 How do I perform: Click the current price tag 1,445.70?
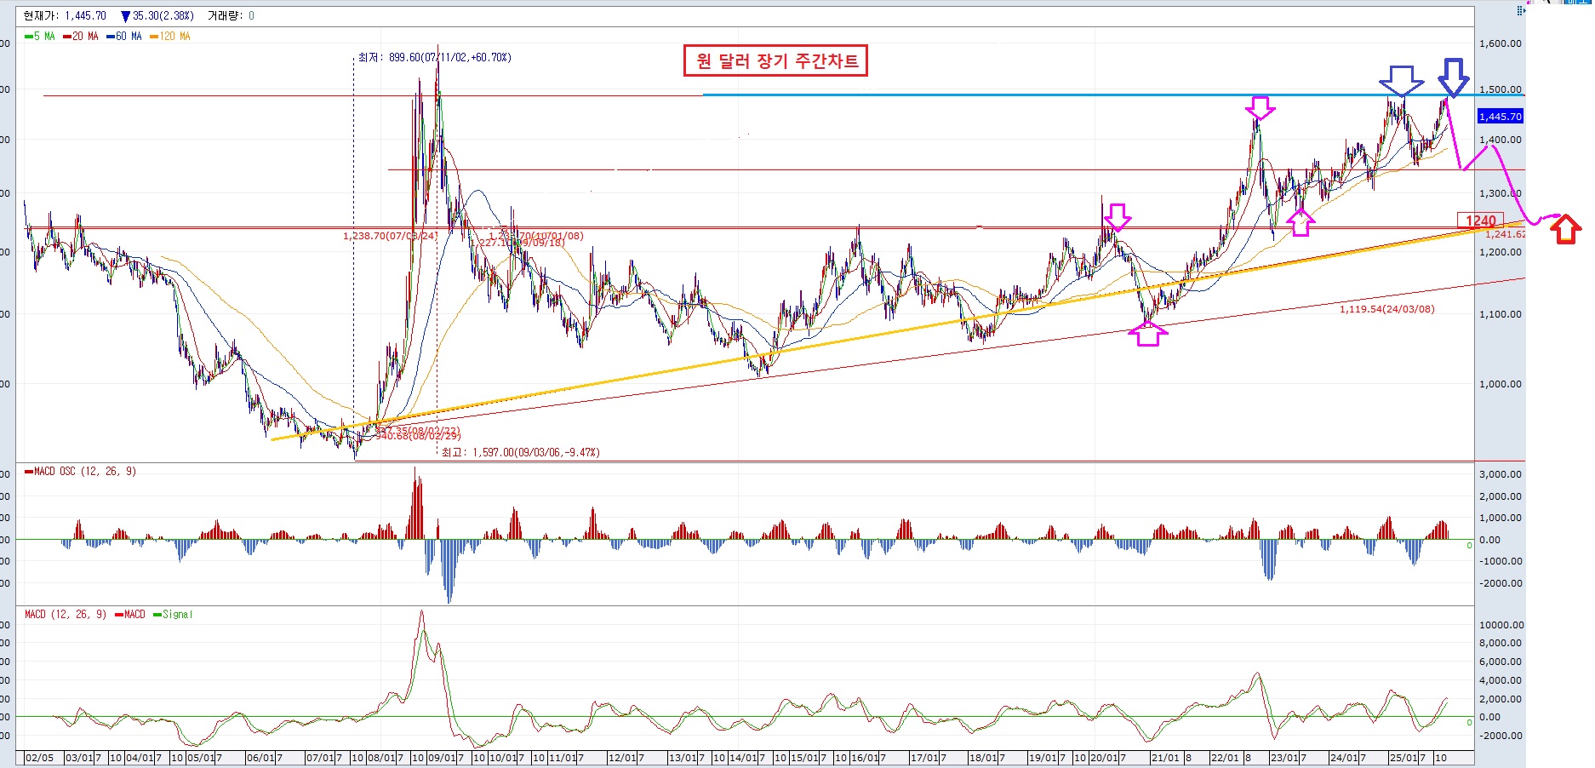(x=1500, y=117)
